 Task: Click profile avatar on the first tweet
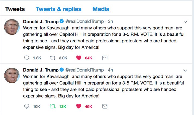(11, 27)
